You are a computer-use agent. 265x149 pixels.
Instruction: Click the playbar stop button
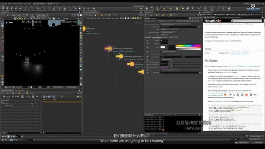click(x=8, y=136)
